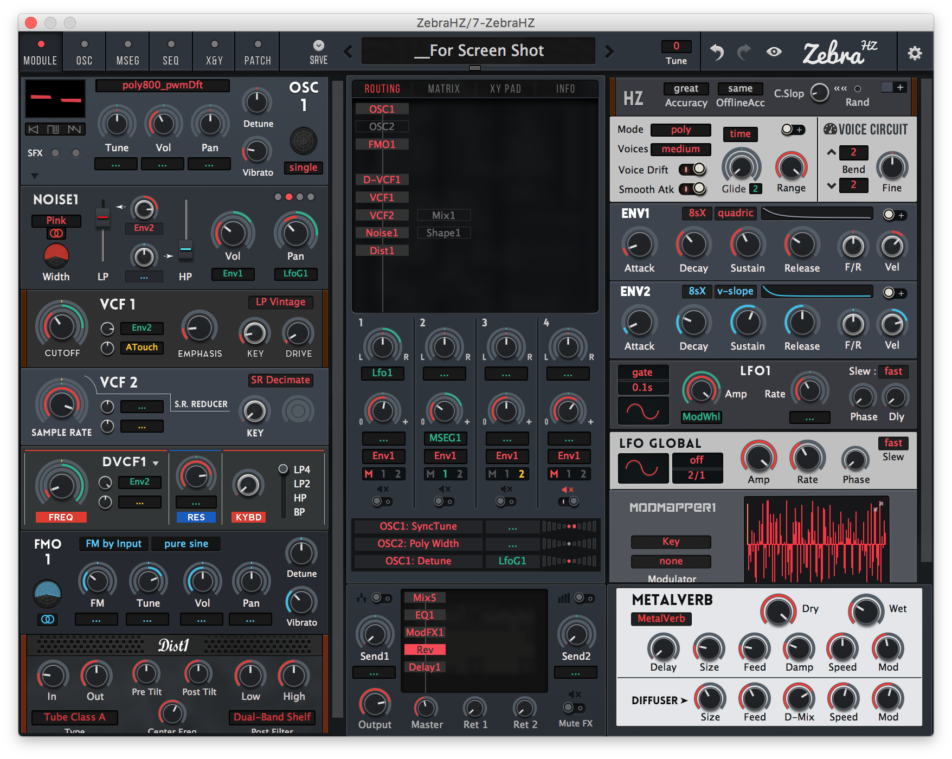Click the LFO1 gate sync button

tap(643, 372)
